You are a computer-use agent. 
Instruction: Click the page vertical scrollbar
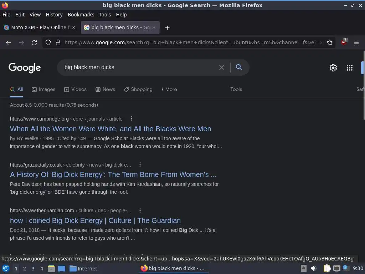click(x=364, y=85)
